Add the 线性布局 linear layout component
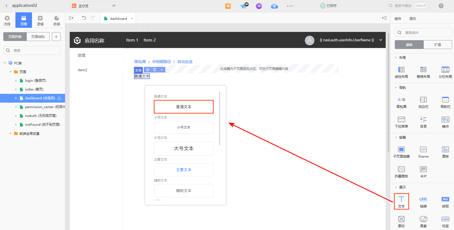This screenshot has height=230, width=454. [x=401, y=72]
